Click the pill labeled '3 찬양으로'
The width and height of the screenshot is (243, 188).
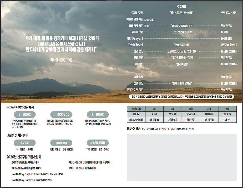point(98,114)
